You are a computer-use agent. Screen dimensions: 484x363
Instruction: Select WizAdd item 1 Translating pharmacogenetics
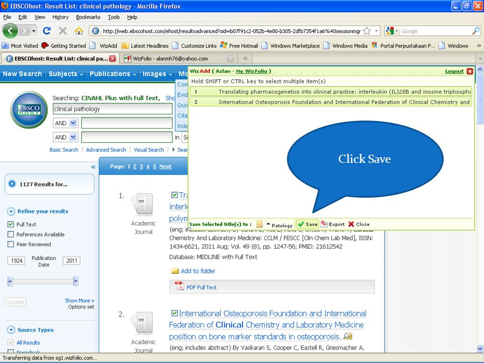(331, 92)
